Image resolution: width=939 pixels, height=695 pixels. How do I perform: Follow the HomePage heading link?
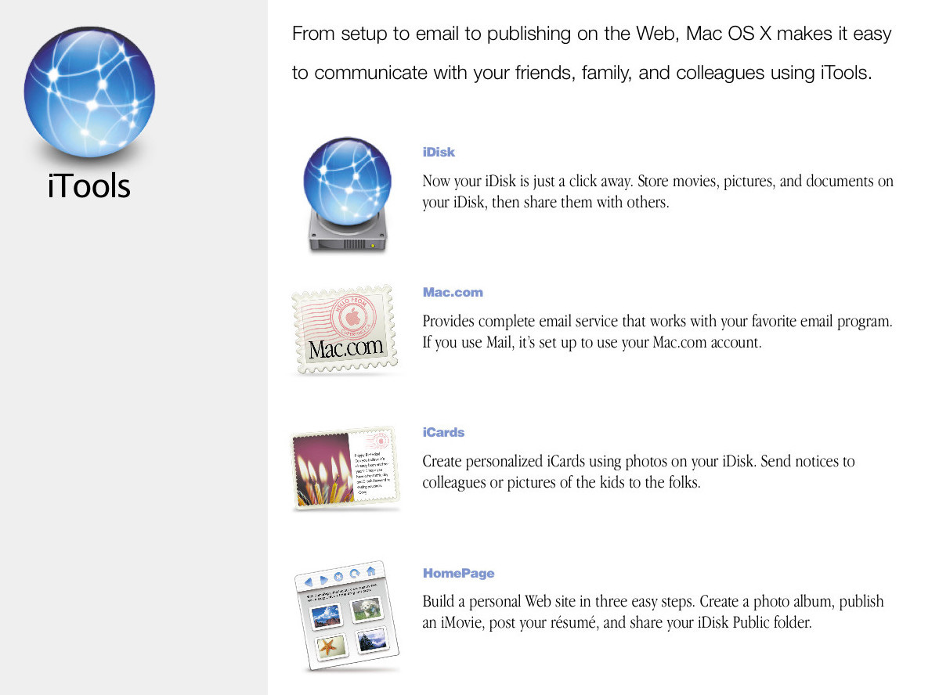(x=458, y=573)
